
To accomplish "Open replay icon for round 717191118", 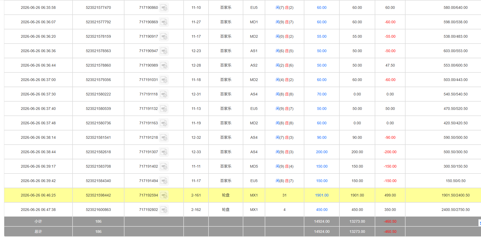I will (164, 94).
